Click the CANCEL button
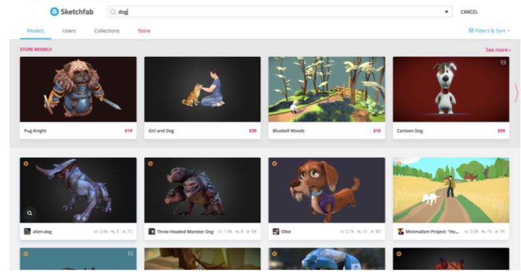Image resolution: width=521 pixels, height=273 pixels. (x=469, y=12)
